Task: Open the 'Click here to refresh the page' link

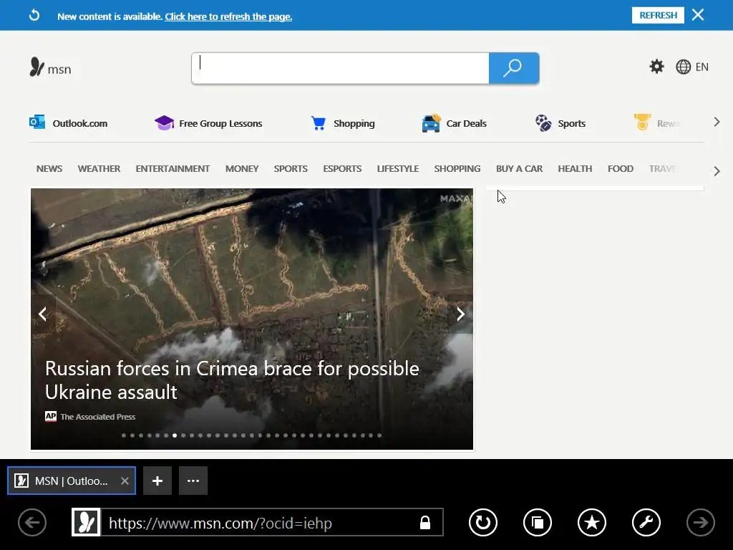Action: (228, 16)
